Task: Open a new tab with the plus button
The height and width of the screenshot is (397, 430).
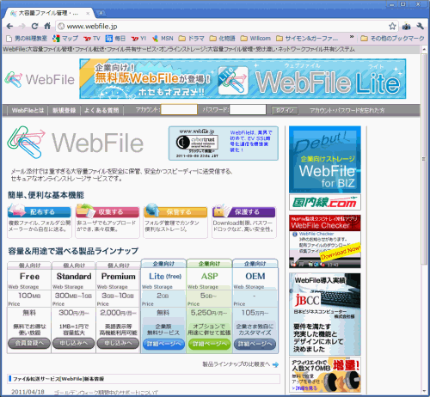Action: click(101, 13)
